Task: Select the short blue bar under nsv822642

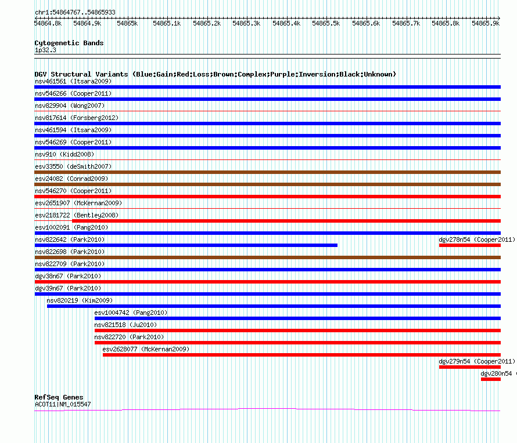Action: [x=186, y=245]
